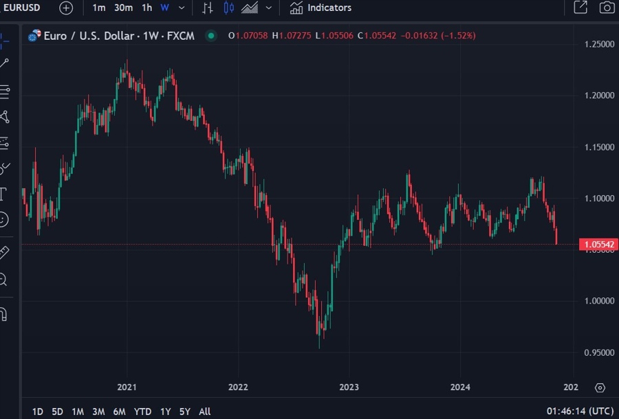The height and width of the screenshot is (419, 619).
Task: Open the Indicators dialog
Action: [x=320, y=8]
